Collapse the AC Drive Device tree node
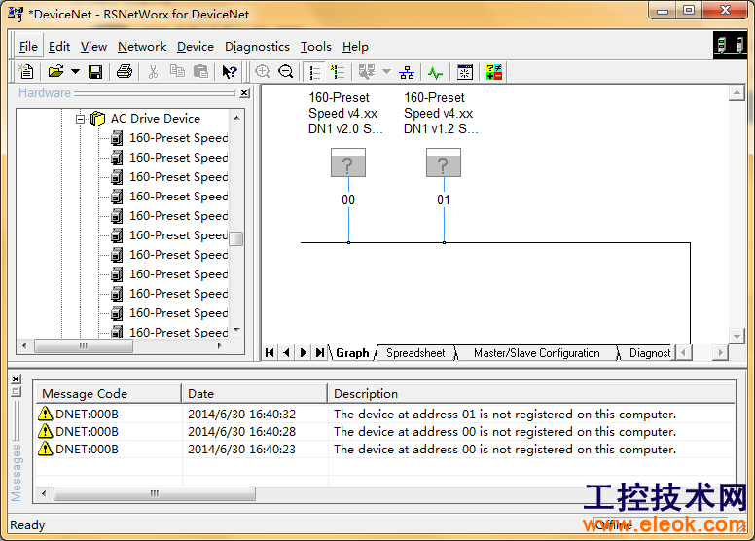The width and height of the screenshot is (755, 541). tap(81, 119)
